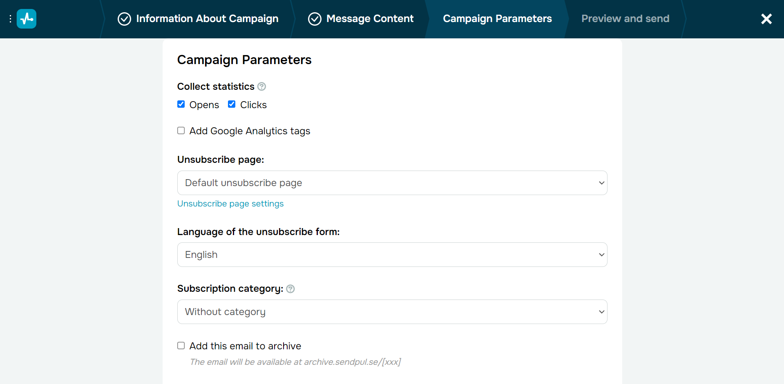Open the Unsubscribe page settings link

tap(230, 204)
